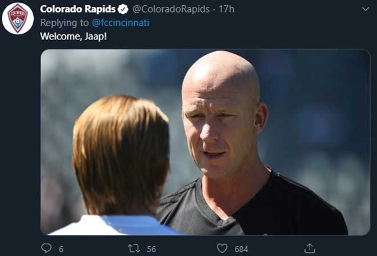Click the retweet arrows icon

[134, 249]
